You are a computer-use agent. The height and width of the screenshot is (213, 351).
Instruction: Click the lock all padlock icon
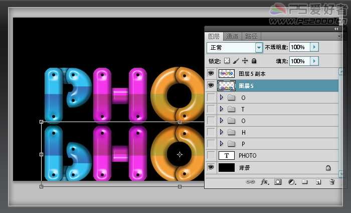pyautogui.click(x=254, y=61)
